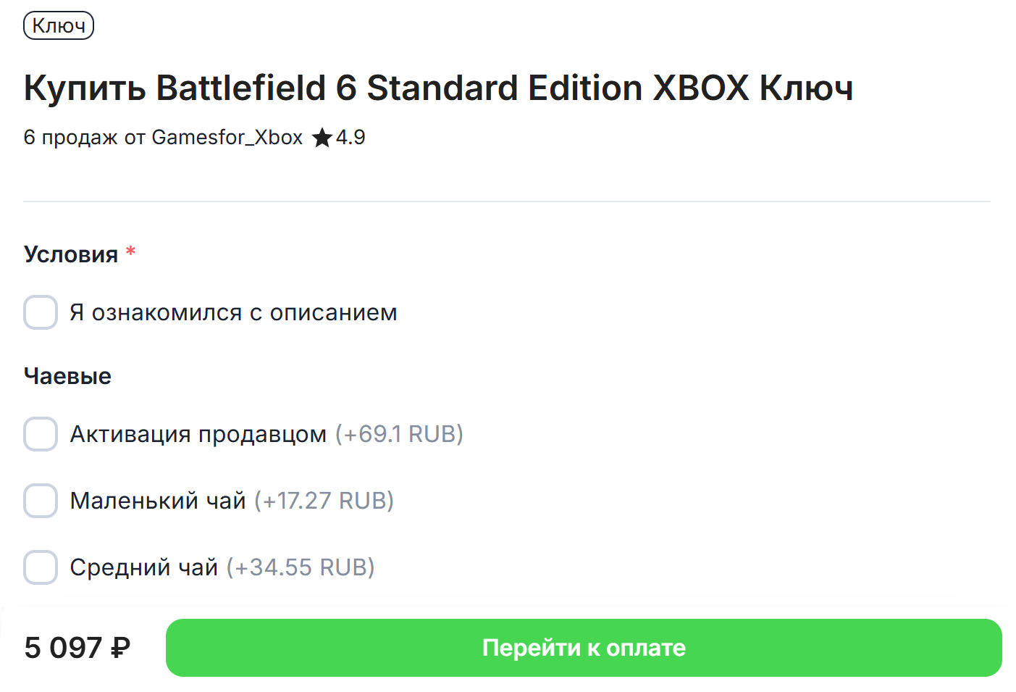
Task: Click the 4.9 rating value
Action: click(350, 137)
